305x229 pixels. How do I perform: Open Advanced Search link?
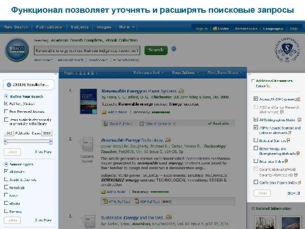pos(71,60)
